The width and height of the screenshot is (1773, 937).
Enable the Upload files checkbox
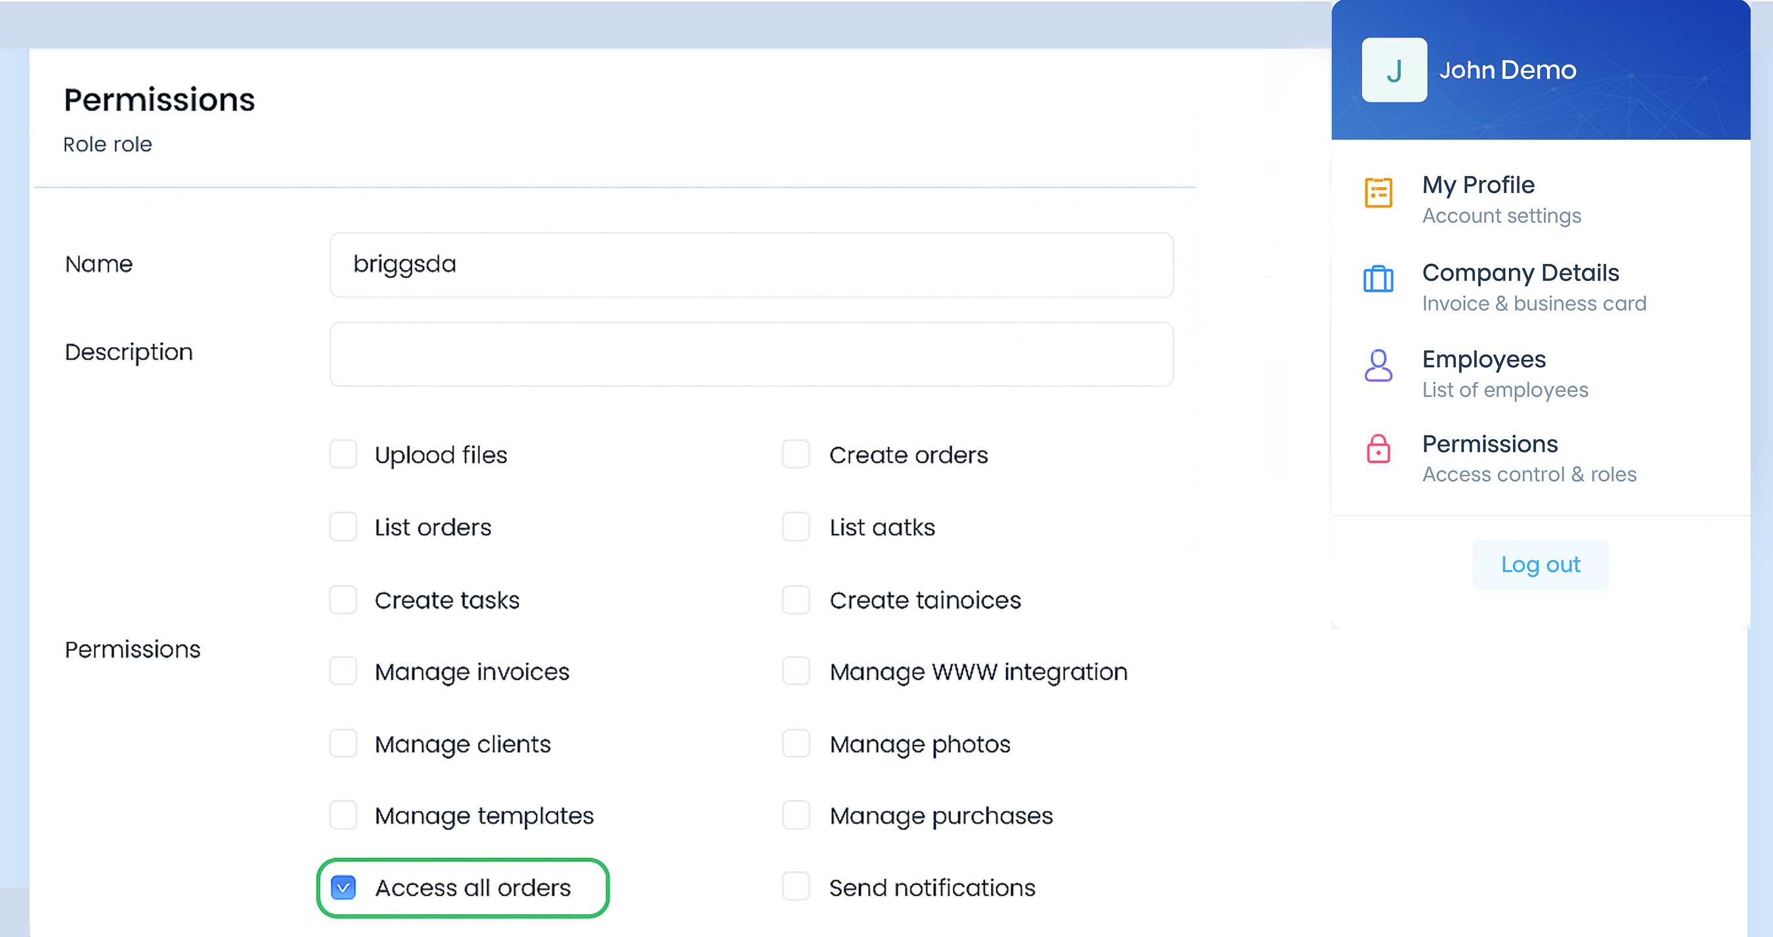pyautogui.click(x=343, y=454)
